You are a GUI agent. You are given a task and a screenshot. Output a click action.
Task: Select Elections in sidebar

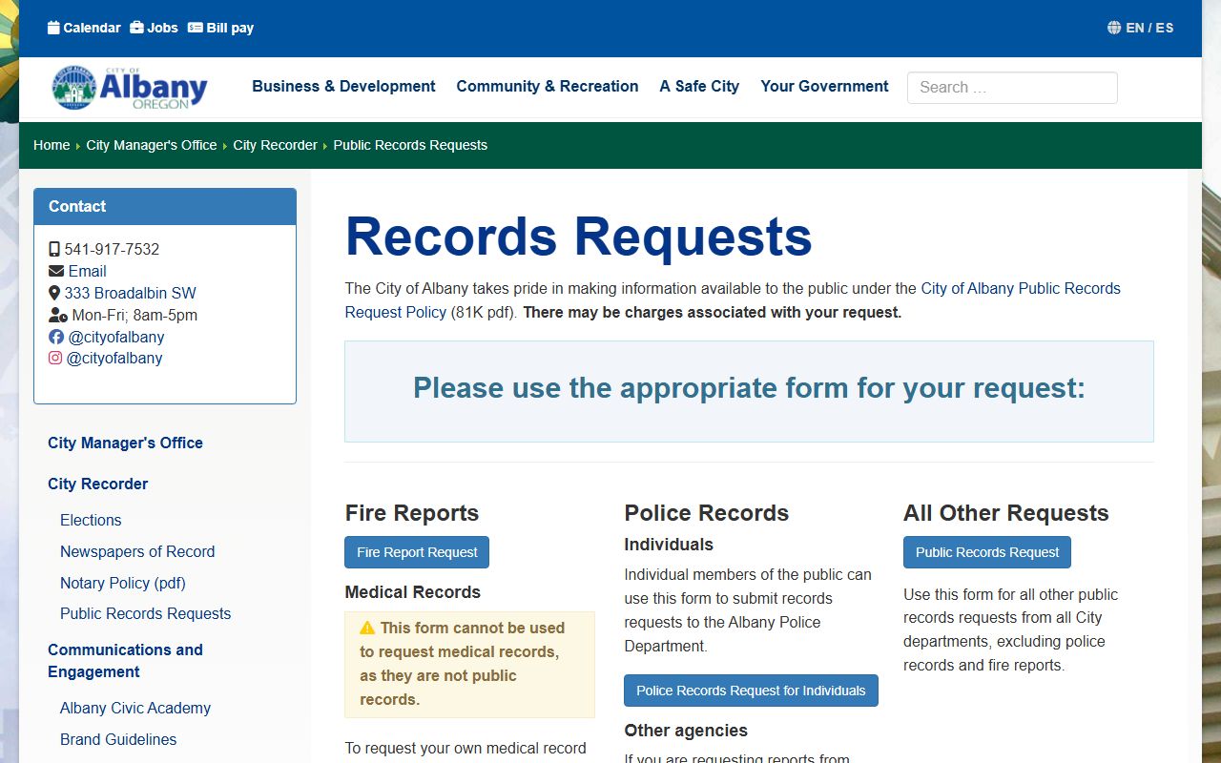[x=91, y=520]
